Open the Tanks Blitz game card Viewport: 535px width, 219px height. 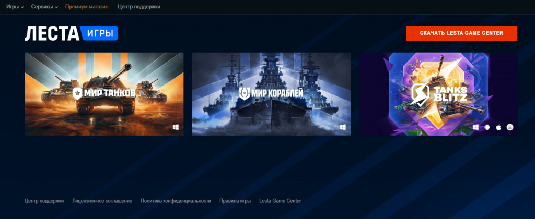tap(438, 94)
